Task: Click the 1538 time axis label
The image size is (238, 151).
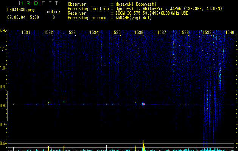Action: [184, 32]
